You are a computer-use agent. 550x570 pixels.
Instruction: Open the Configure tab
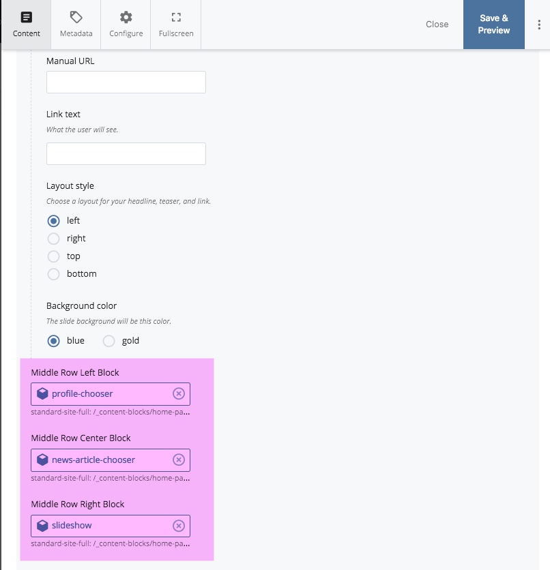[x=126, y=25]
